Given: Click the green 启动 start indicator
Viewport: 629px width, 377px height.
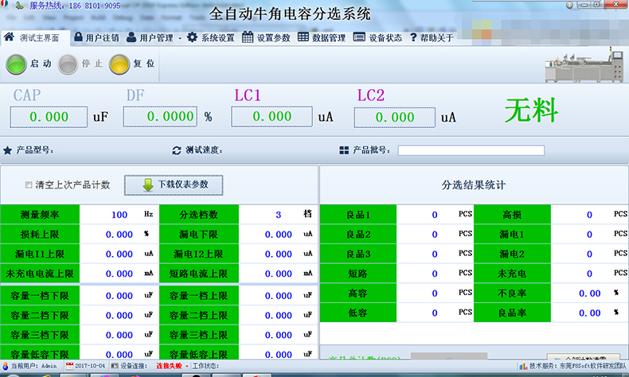Looking at the screenshot, I should point(17,64).
